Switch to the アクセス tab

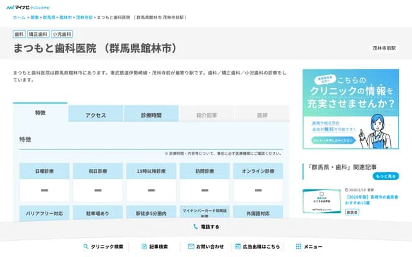96,115
